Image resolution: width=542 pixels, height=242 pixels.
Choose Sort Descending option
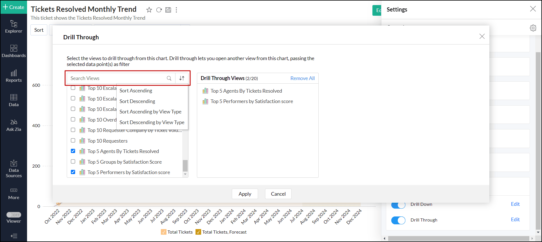(137, 101)
